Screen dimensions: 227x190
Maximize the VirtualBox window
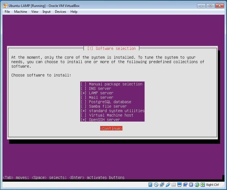click(210, 6)
